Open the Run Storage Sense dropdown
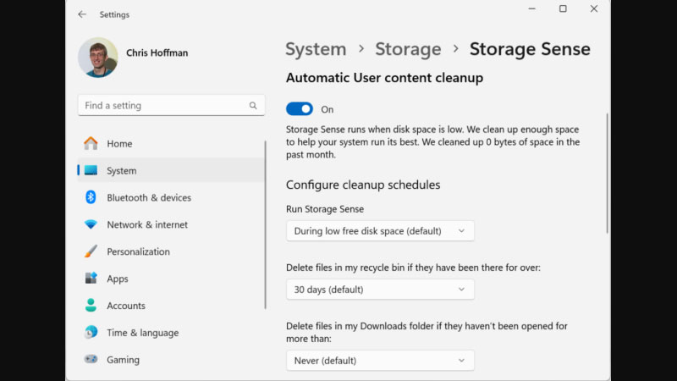 pyautogui.click(x=380, y=230)
